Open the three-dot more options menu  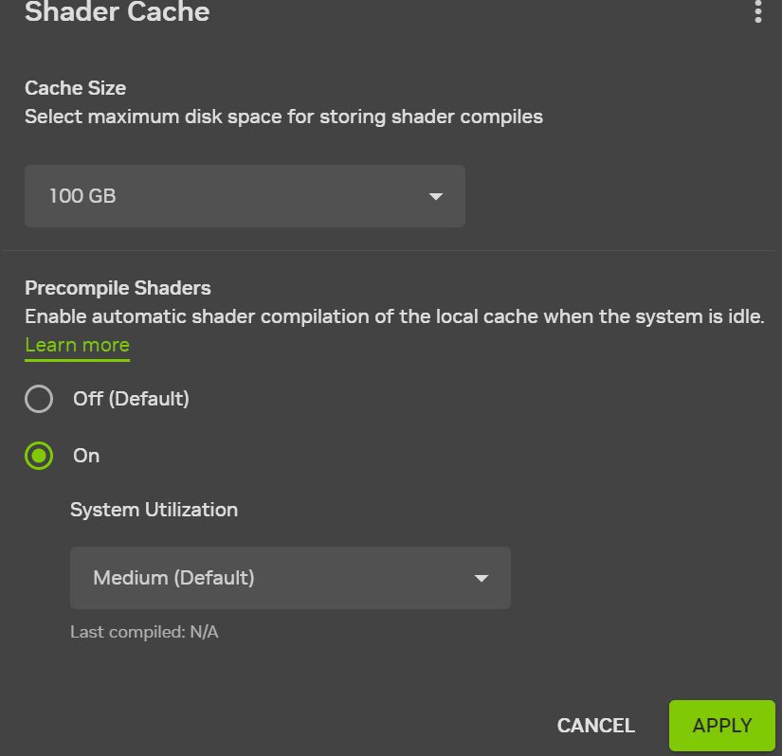coord(757,11)
